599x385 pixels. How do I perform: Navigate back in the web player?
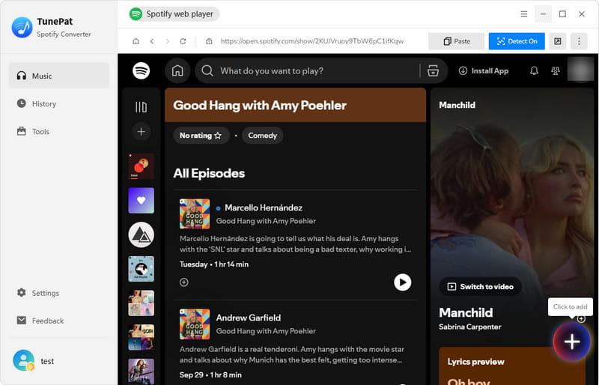152,41
